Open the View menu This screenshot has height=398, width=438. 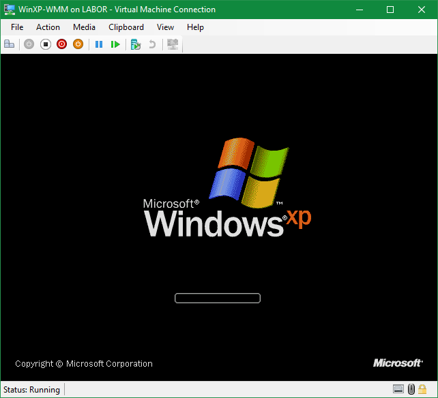(165, 27)
